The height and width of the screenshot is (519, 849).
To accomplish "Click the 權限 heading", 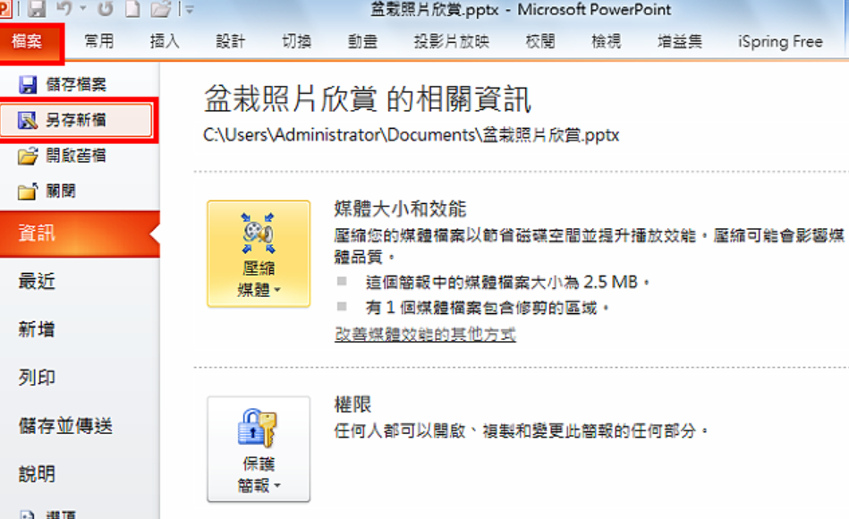I will [352, 404].
